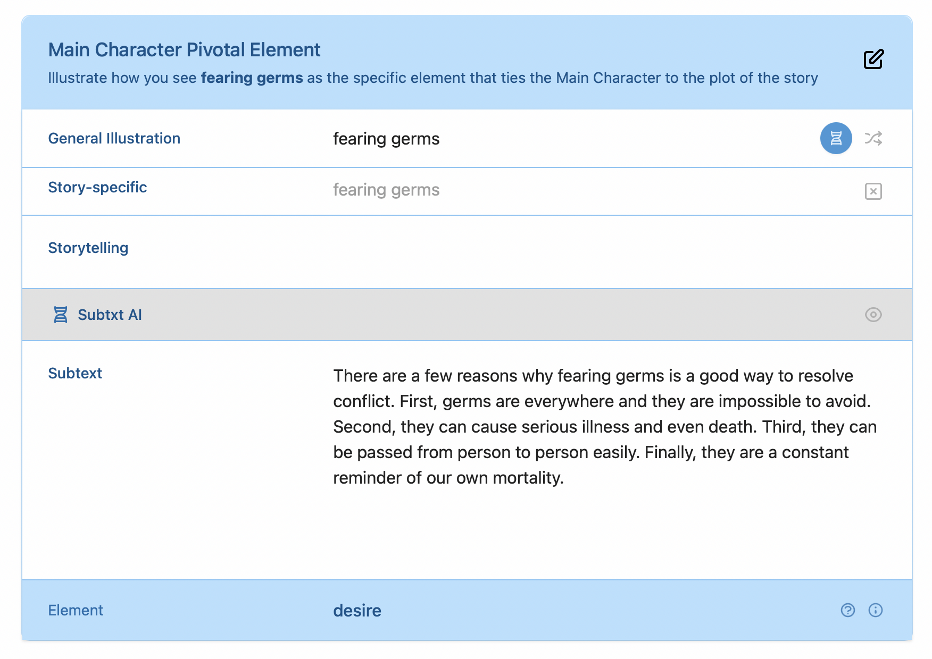Select the General Illustration fearing germs text
The image size is (932, 659).
(386, 139)
